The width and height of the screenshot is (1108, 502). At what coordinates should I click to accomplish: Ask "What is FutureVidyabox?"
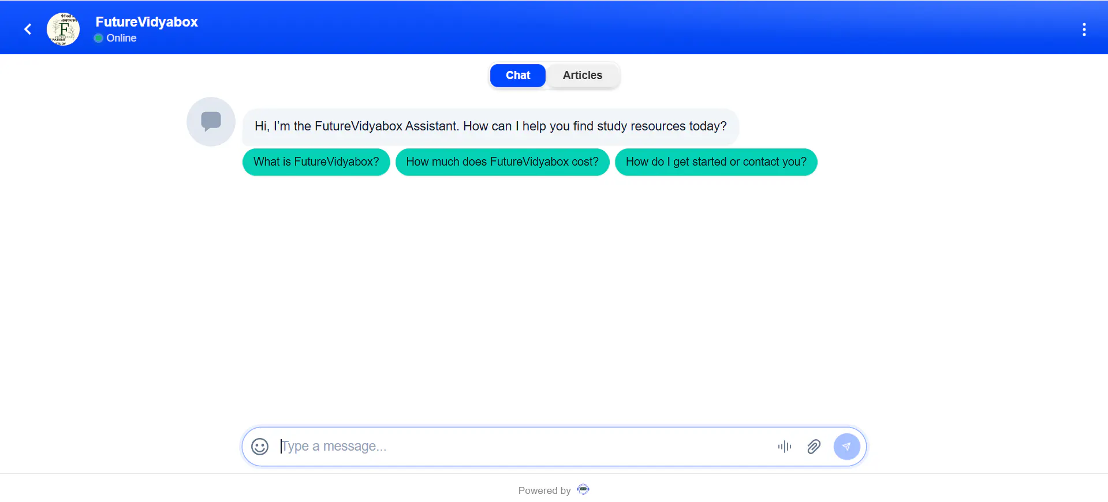point(316,162)
